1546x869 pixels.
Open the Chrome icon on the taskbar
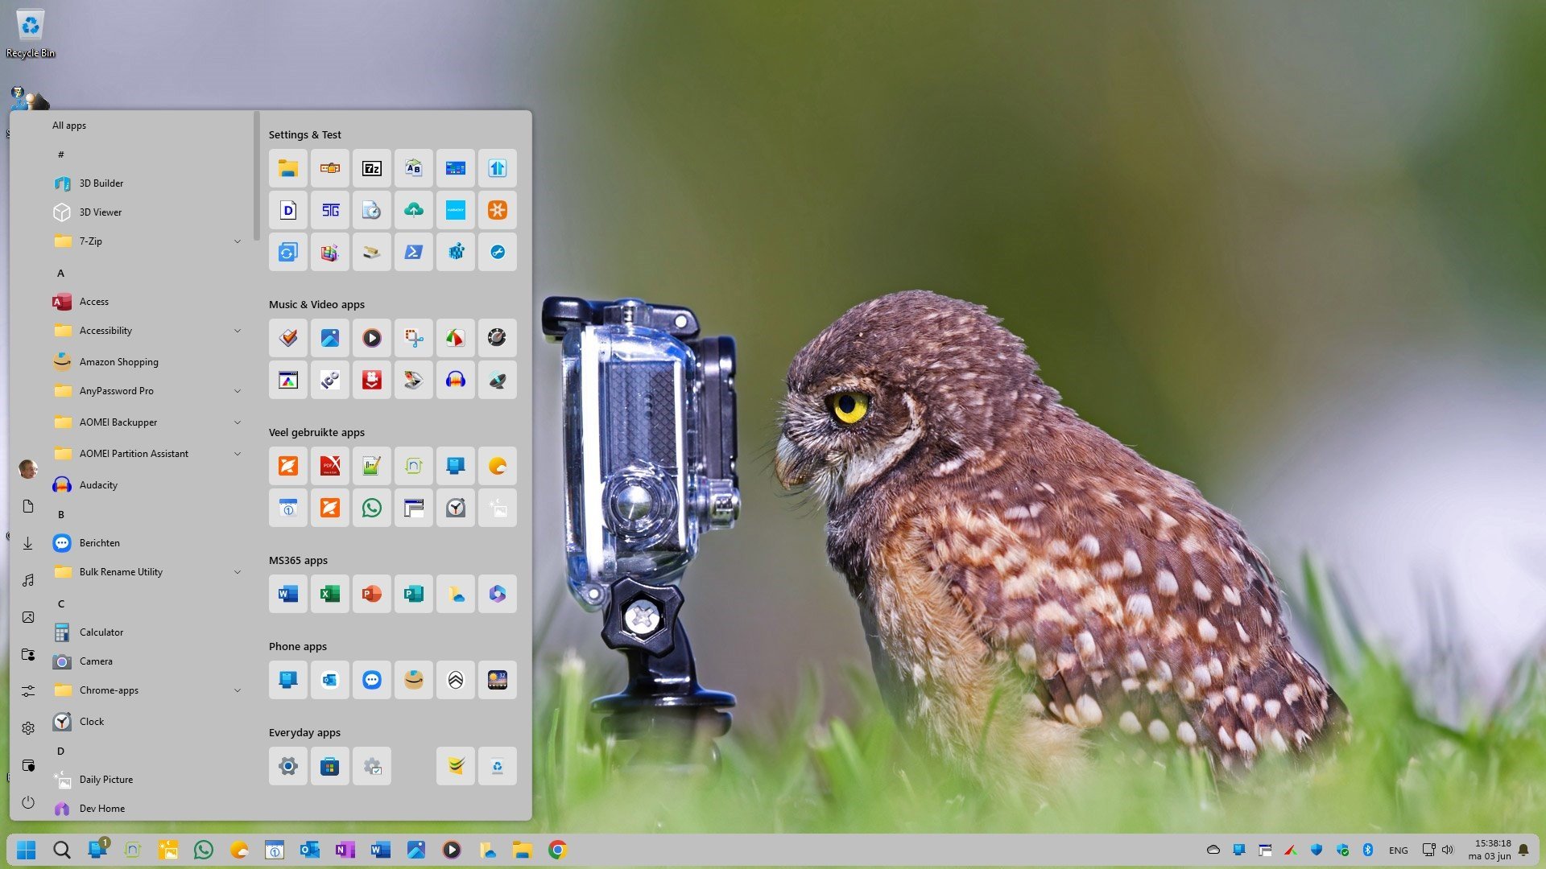tap(557, 850)
